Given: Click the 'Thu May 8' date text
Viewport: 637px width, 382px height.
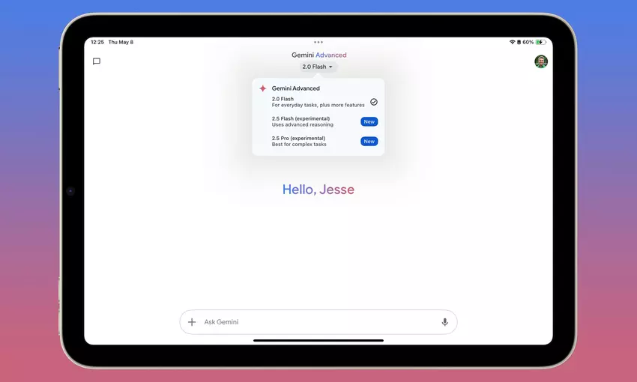Looking at the screenshot, I should [121, 42].
